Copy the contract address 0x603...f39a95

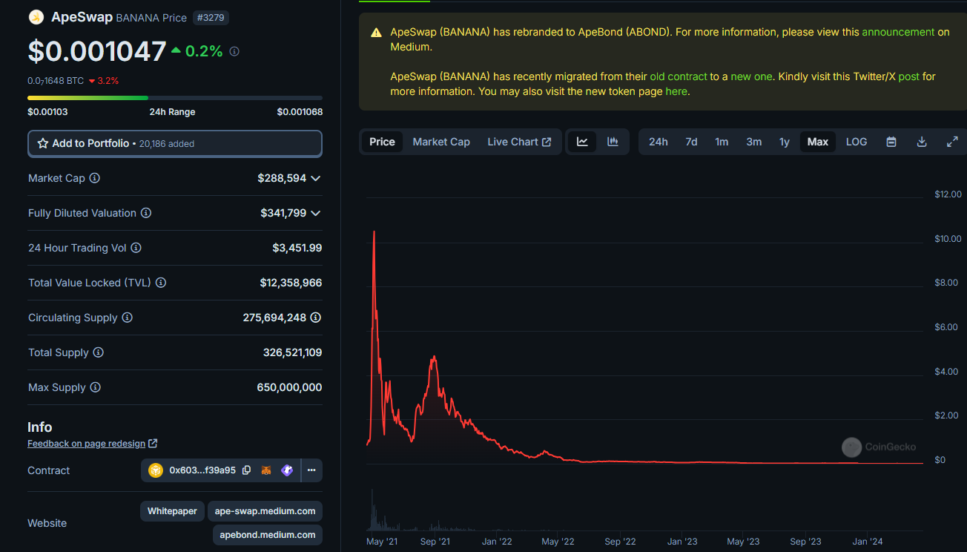(247, 470)
